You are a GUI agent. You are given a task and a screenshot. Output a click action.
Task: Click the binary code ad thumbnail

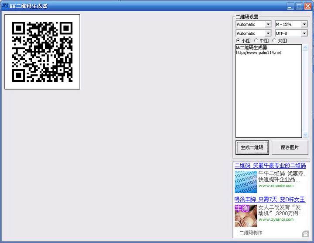(x=246, y=182)
